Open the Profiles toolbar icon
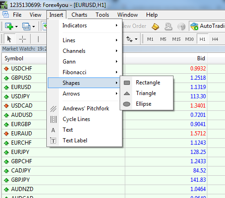The height and width of the screenshot is (198, 225). [x=26, y=26]
